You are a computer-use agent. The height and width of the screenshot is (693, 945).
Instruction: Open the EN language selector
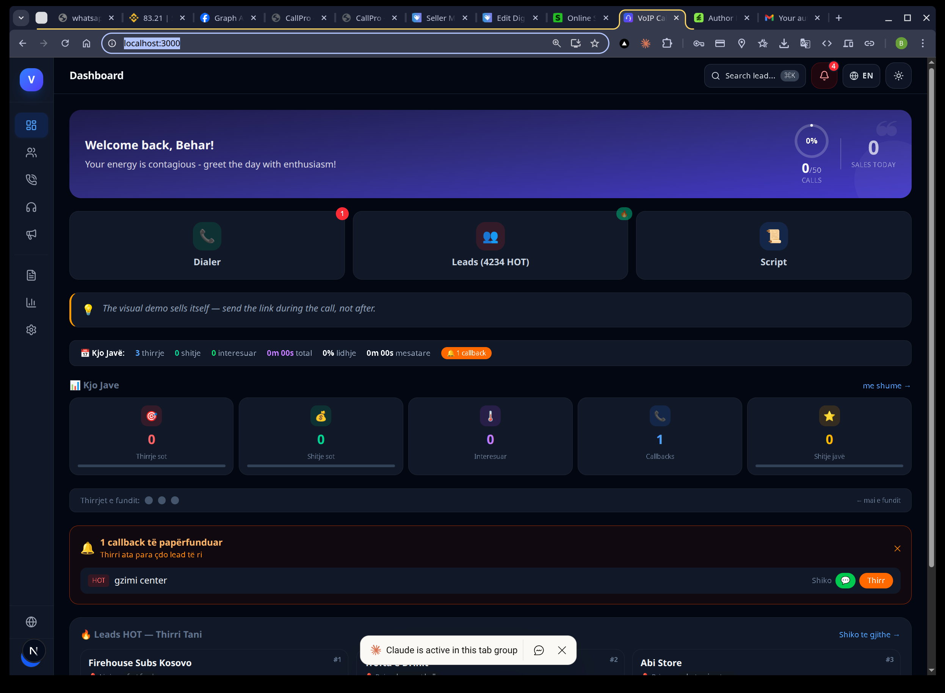(861, 75)
